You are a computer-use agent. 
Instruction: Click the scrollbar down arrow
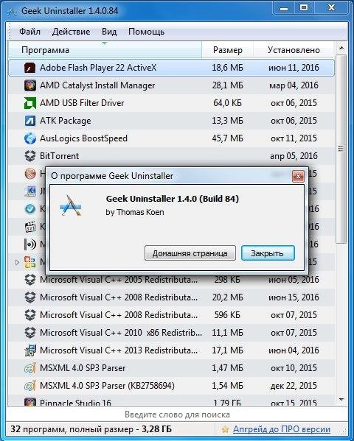click(x=341, y=399)
